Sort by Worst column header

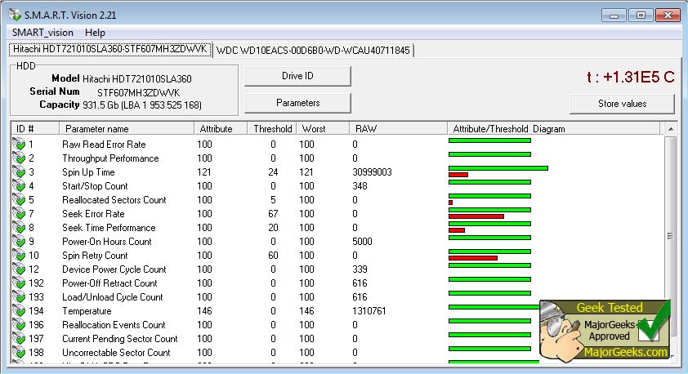(x=323, y=128)
